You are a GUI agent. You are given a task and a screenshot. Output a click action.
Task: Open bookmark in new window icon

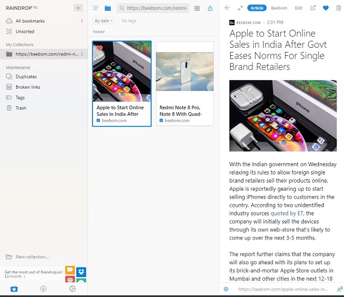point(313,8)
